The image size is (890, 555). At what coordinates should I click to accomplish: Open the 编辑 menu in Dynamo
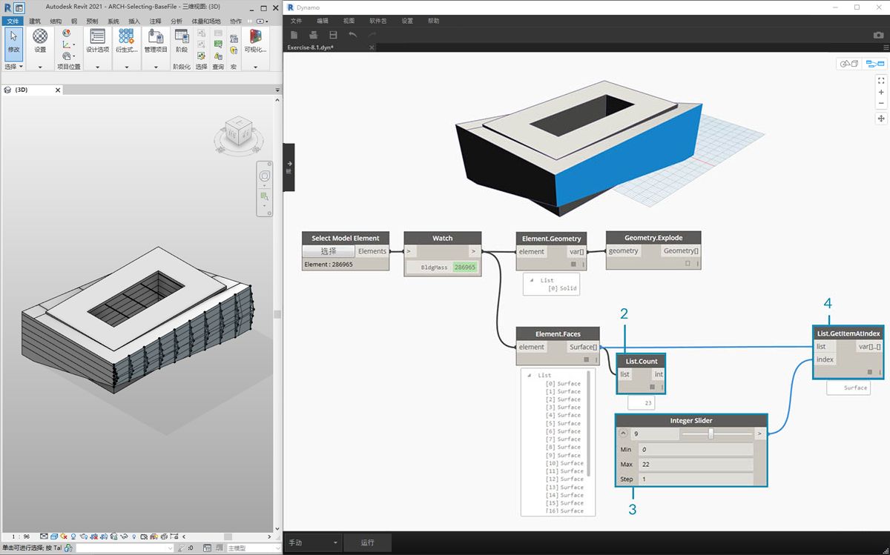pyautogui.click(x=323, y=21)
